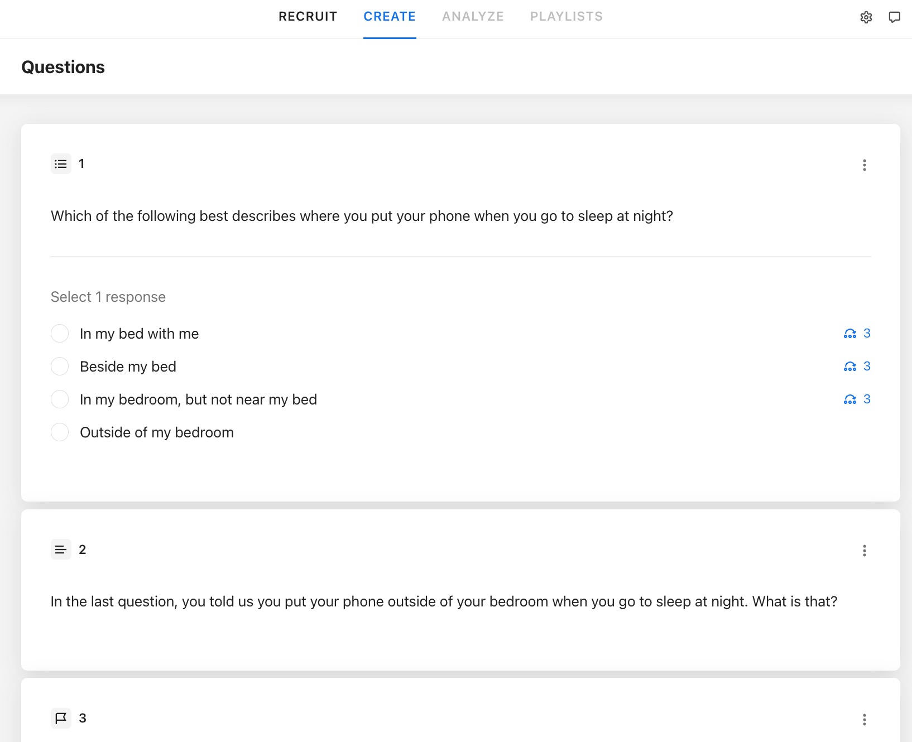This screenshot has height=742, width=912.
Task: Open the three-dot menu for question 3
Action: (x=864, y=720)
